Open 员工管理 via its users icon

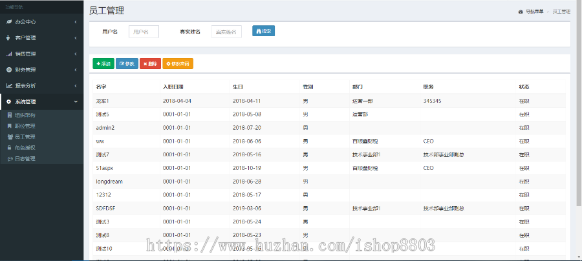[x=10, y=137]
